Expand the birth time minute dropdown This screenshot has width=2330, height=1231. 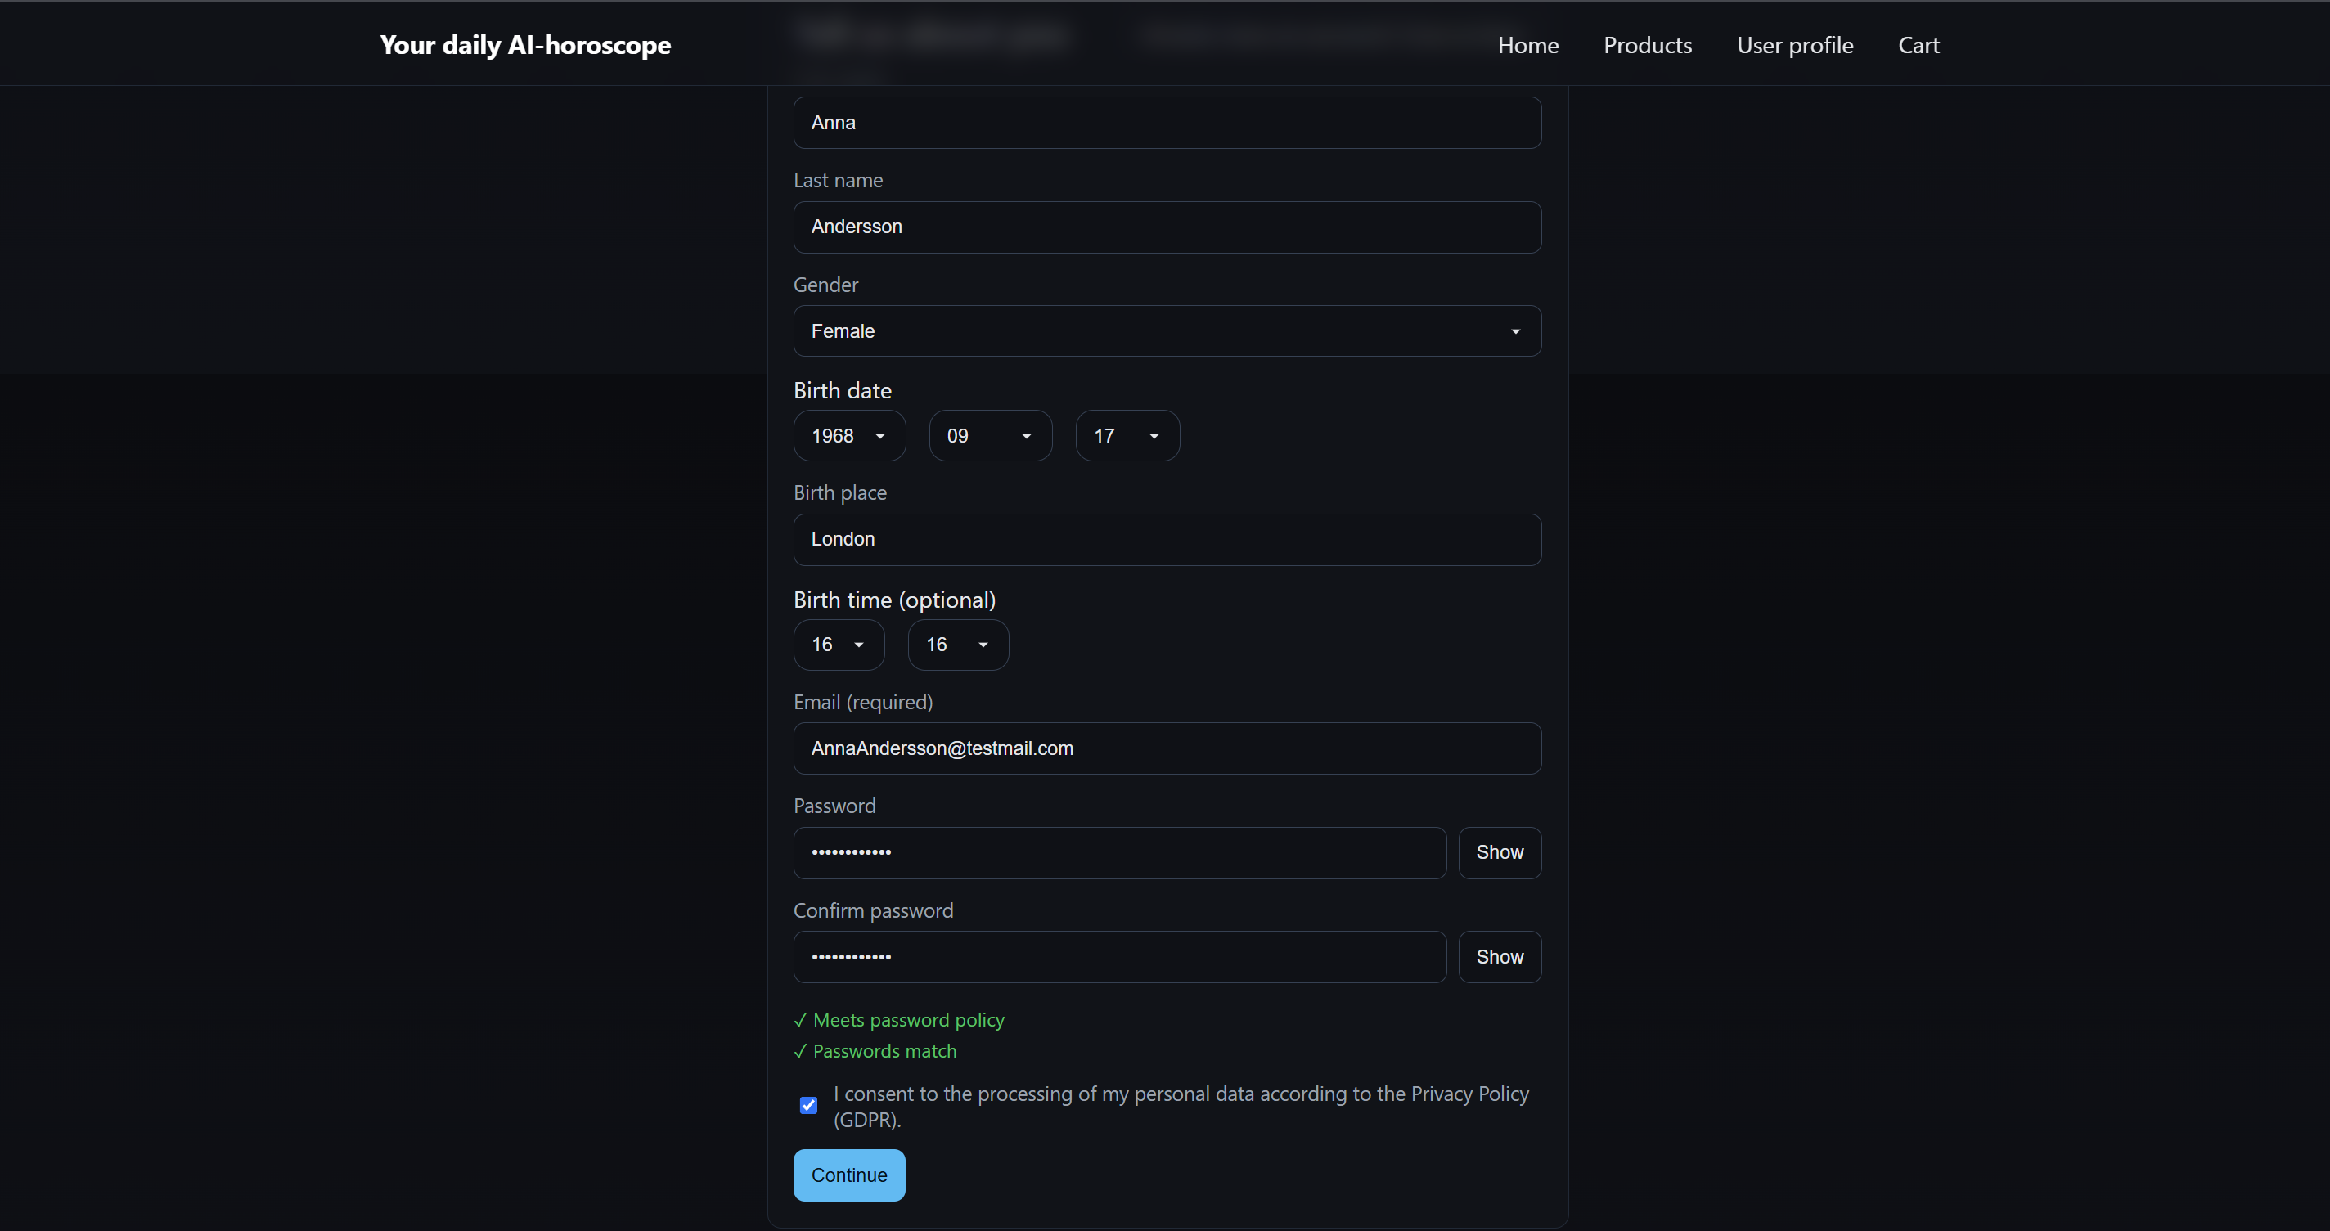click(957, 645)
